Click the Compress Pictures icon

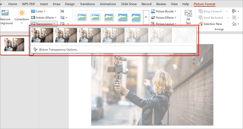click(62, 11)
